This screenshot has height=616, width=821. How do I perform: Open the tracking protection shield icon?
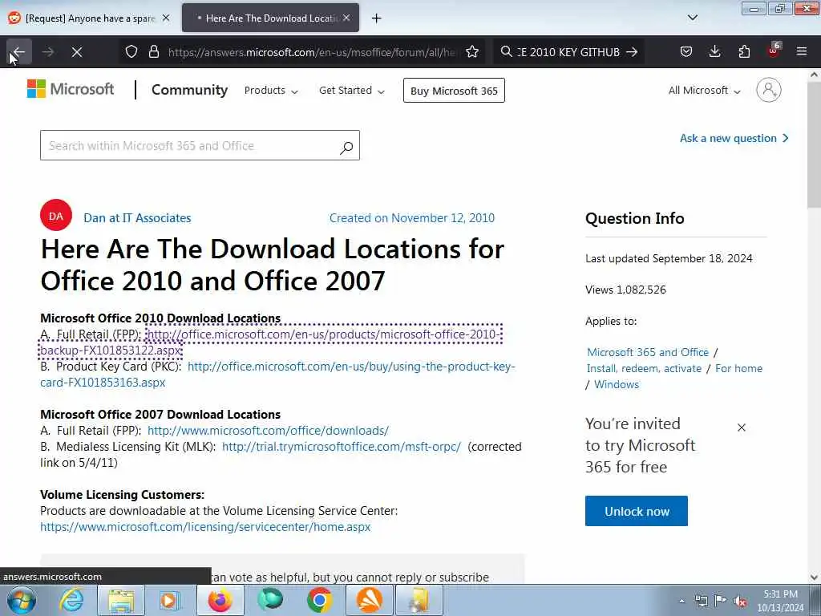pyautogui.click(x=131, y=52)
